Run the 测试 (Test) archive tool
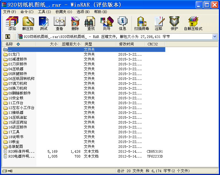The height and width of the screenshot is (175, 220). (x=44, y=23)
